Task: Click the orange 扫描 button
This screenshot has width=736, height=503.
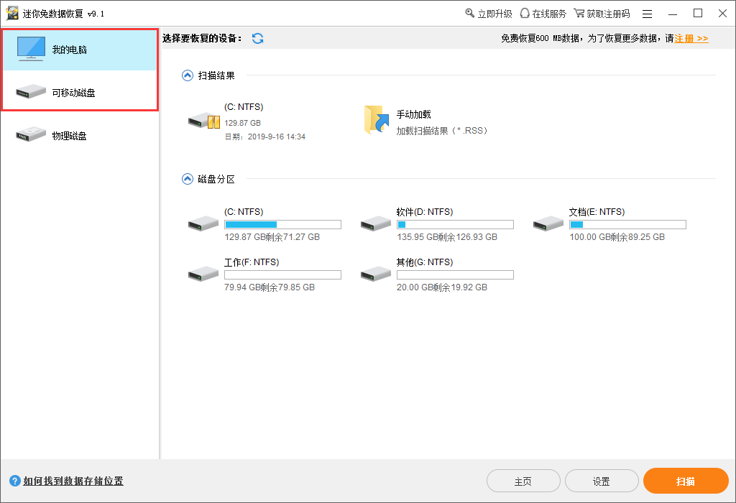Action: (x=686, y=481)
